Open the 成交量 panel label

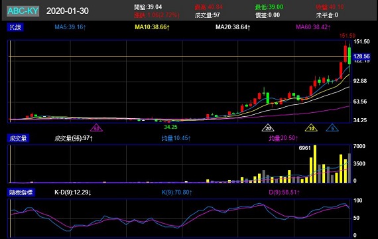coord(18,138)
